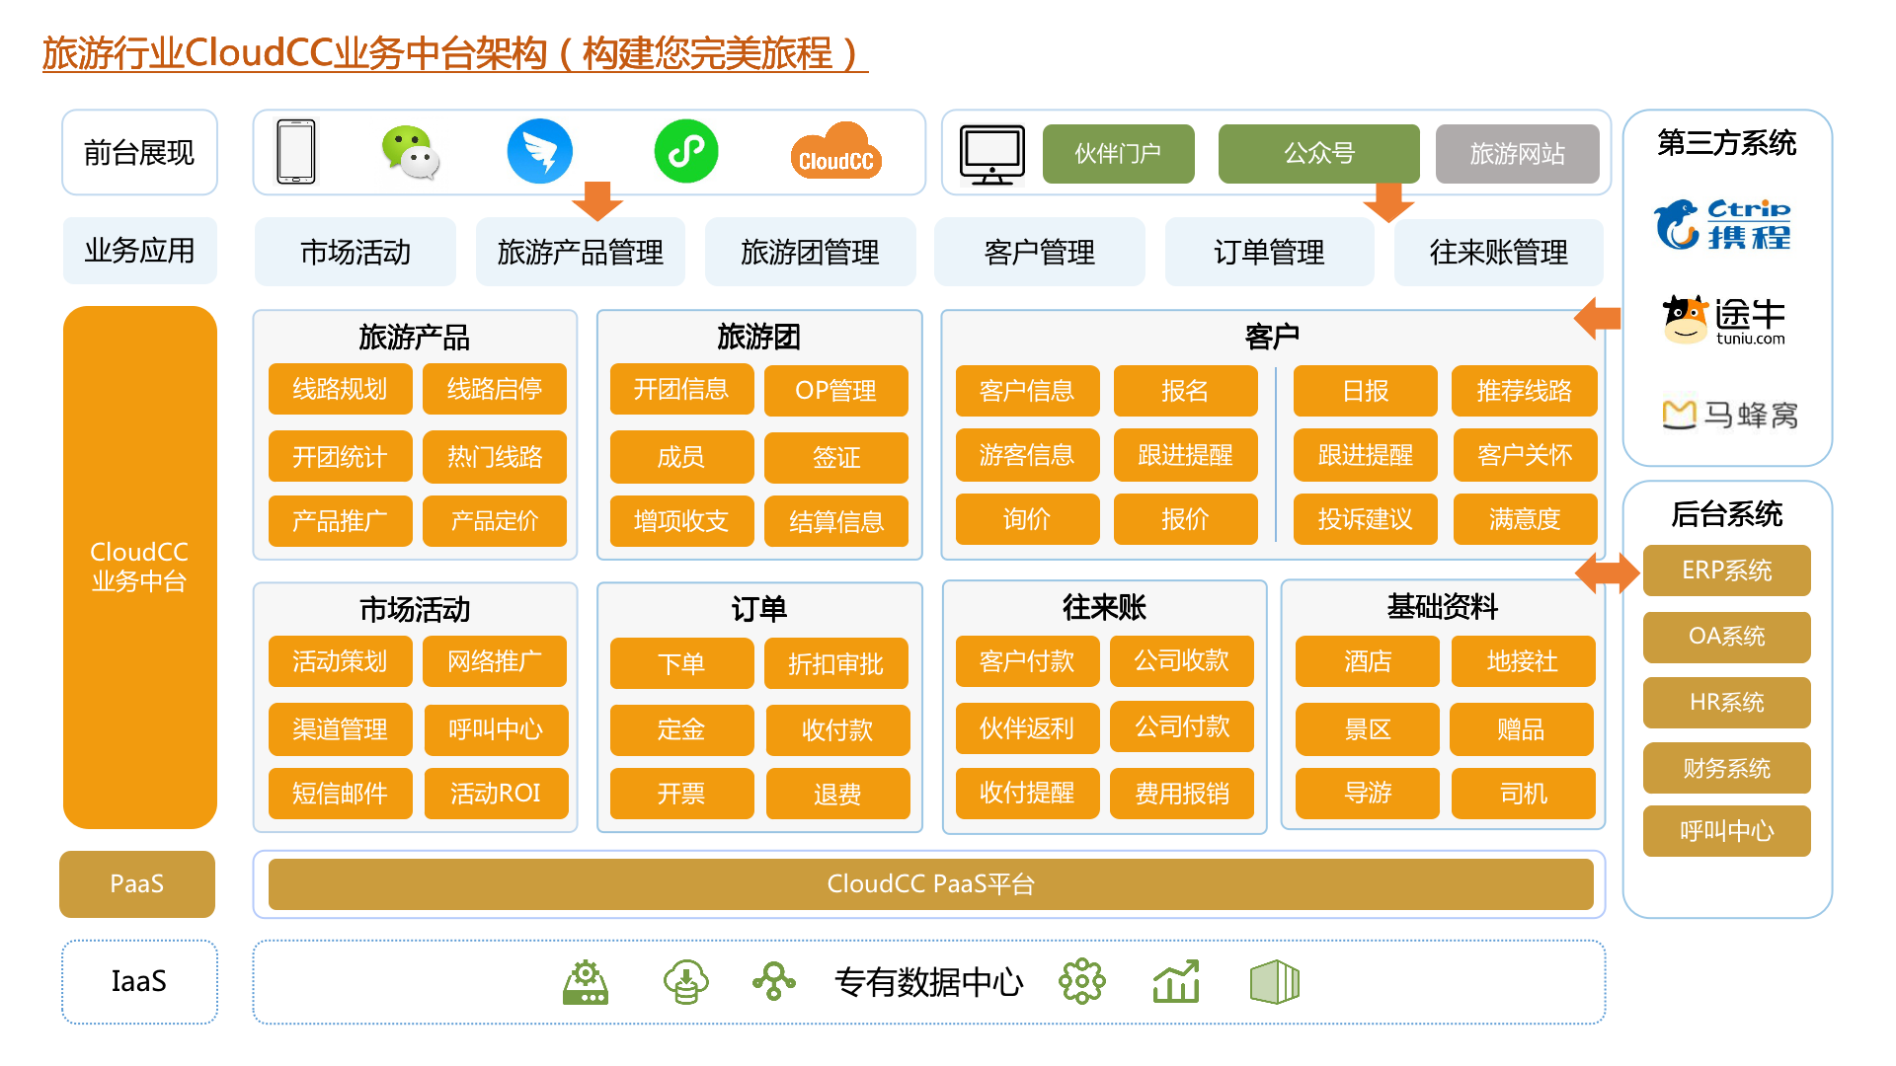Open the underlined slide title link
The width and height of the screenshot is (1896, 1066).
tap(454, 53)
